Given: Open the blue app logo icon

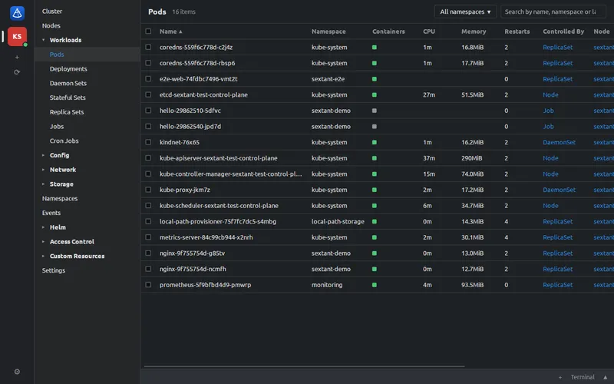Looking at the screenshot, I should click(17, 13).
